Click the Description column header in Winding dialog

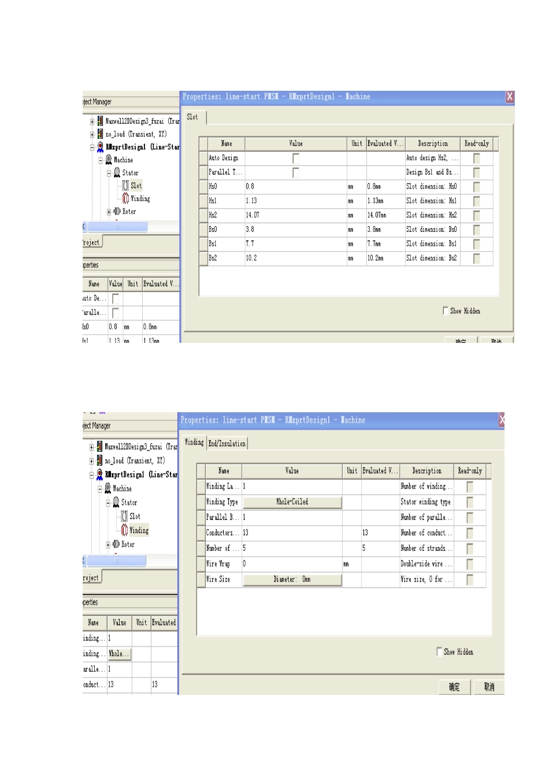click(427, 471)
